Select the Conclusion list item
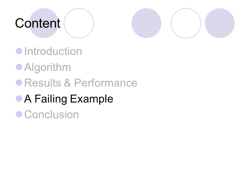The width and height of the screenshot is (247, 185). tap(51, 114)
